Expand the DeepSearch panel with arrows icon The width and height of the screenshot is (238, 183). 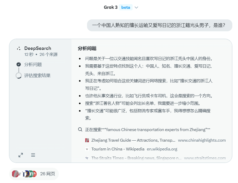(21, 155)
